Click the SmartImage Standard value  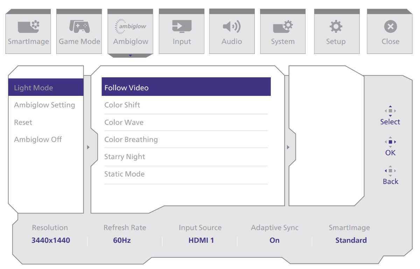point(351,240)
